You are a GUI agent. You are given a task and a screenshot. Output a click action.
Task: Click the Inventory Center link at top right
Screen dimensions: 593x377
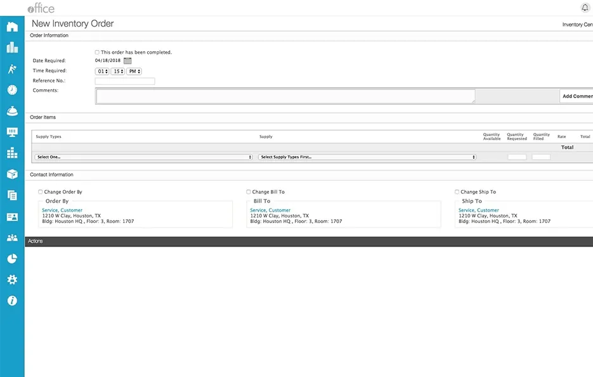578,25
